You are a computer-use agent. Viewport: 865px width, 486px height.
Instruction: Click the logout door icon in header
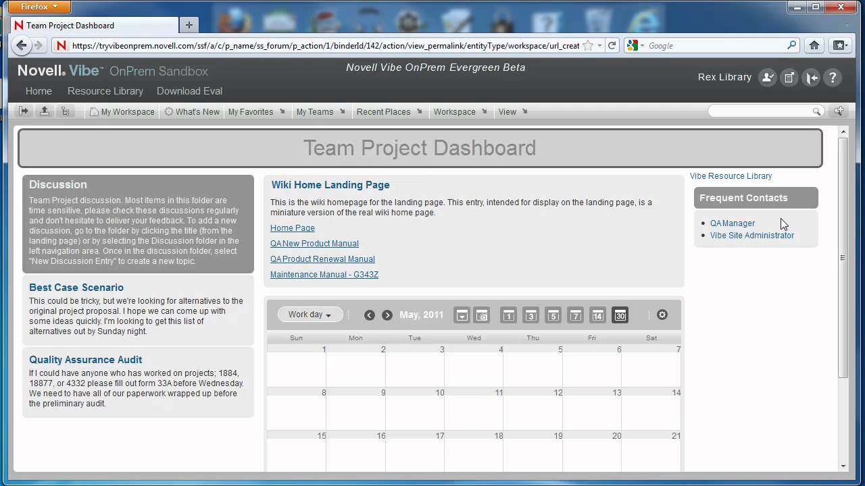811,78
